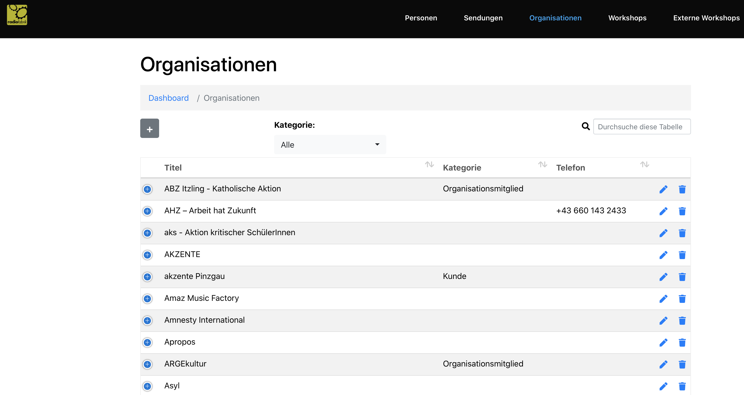744x395 pixels.
Task: Click the search magnifier icon
Action: [585, 126]
